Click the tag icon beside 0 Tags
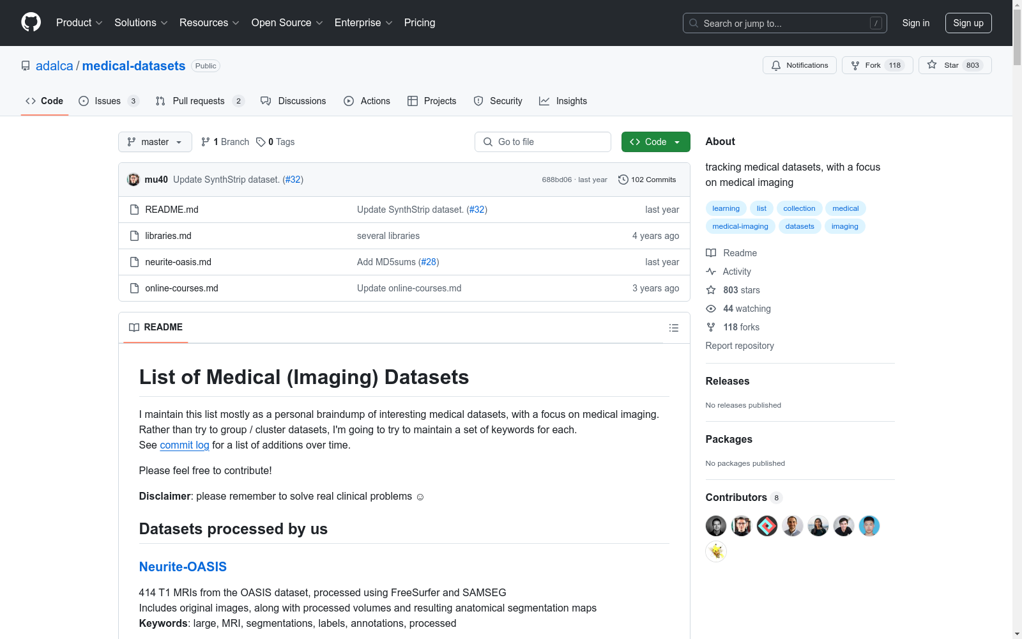 point(261,142)
